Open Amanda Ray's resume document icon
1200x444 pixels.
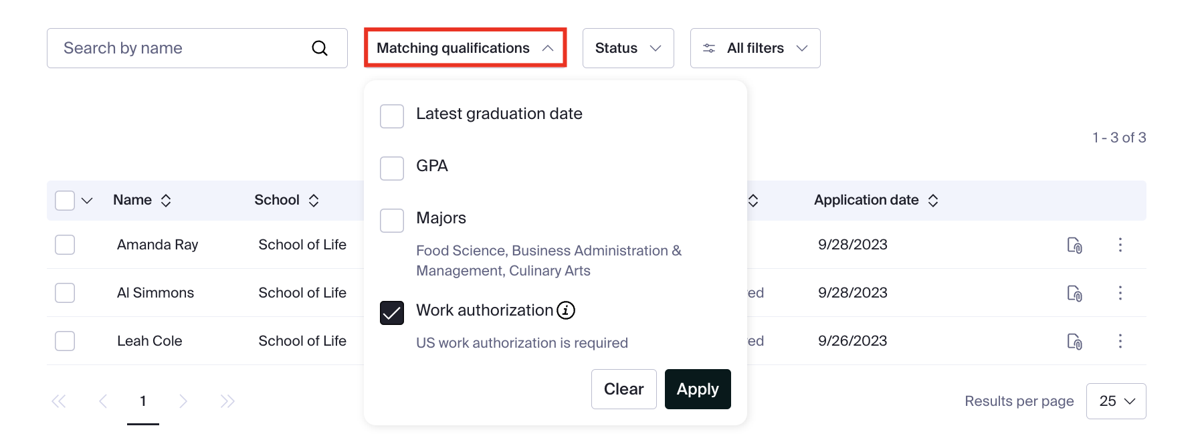click(x=1074, y=245)
